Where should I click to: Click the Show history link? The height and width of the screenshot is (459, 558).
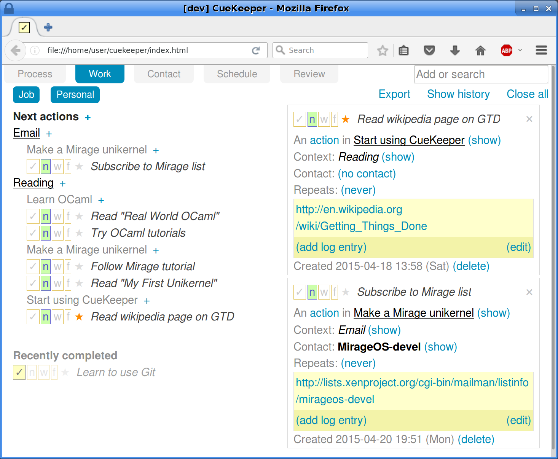[458, 94]
